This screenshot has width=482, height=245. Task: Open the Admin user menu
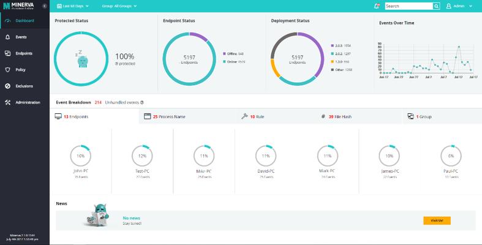459,6
